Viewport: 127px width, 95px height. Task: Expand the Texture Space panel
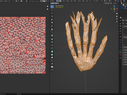point(123,57)
